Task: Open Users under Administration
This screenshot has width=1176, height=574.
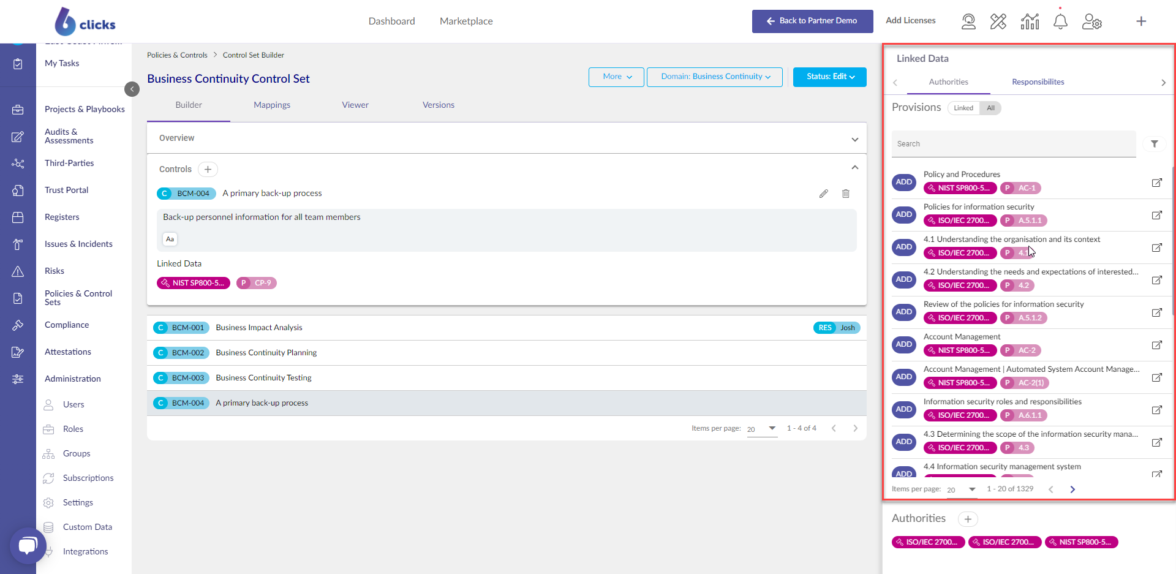Action: tap(73, 405)
